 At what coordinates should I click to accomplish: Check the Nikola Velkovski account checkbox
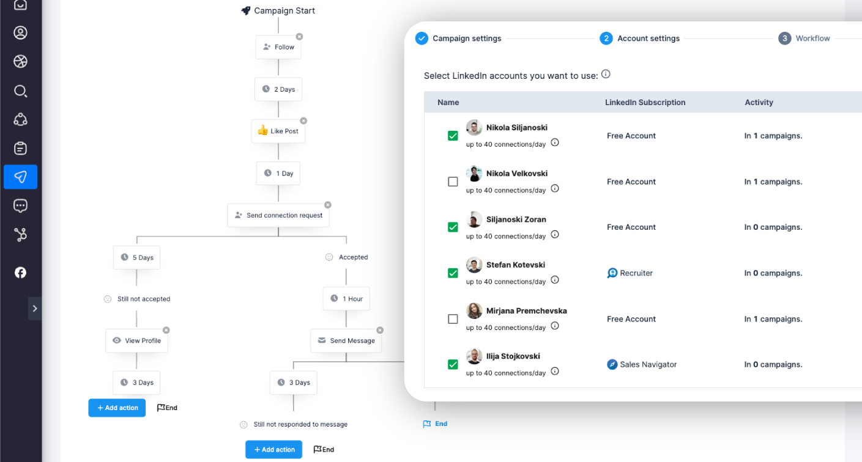(x=453, y=182)
